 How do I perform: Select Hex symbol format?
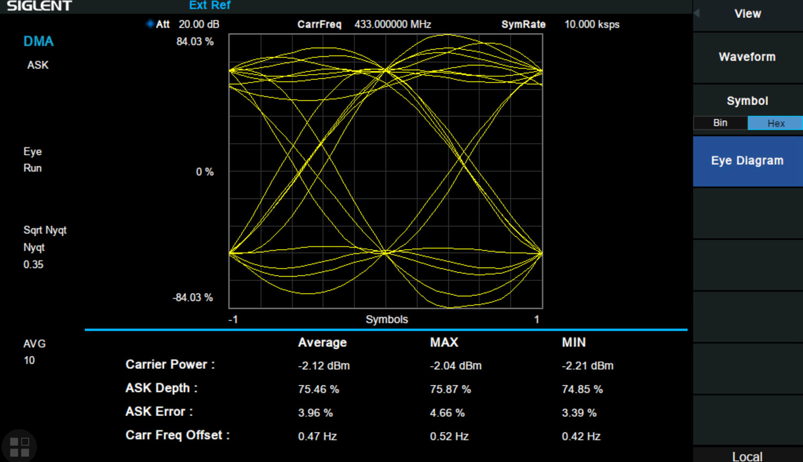point(775,123)
